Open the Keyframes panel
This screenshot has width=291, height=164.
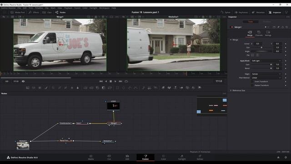[241, 12]
